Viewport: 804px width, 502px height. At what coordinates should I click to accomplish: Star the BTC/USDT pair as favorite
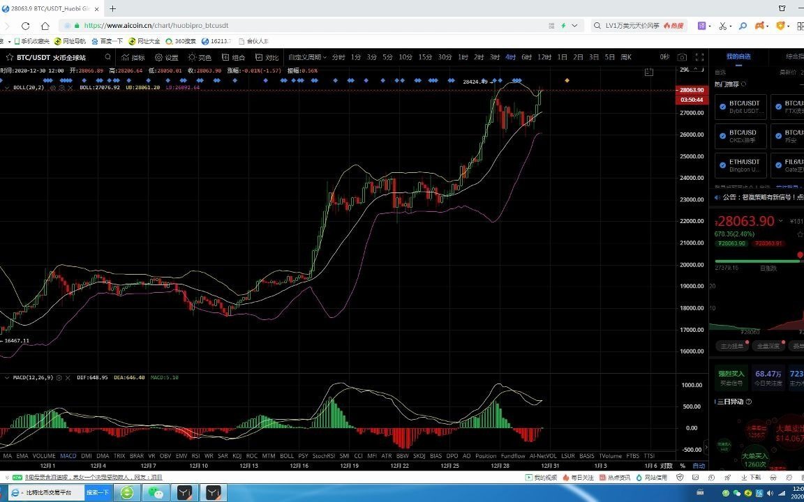click(x=9, y=57)
